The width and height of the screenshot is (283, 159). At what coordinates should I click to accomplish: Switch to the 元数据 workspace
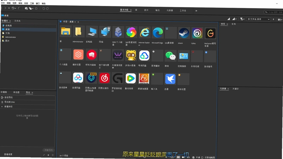pyautogui.click(x=170, y=11)
